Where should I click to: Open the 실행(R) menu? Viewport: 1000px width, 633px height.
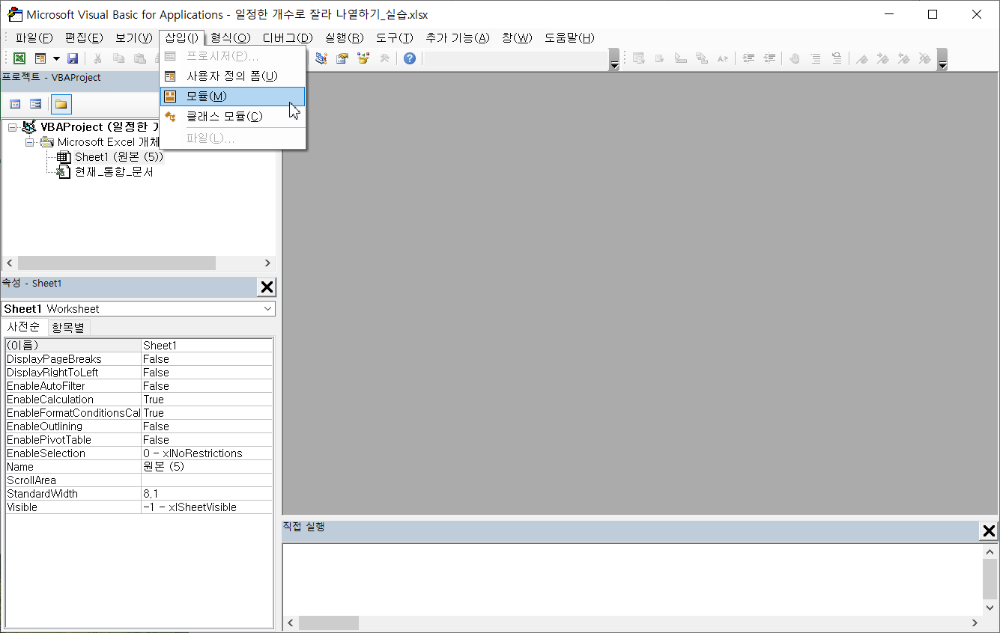pyautogui.click(x=344, y=37)
